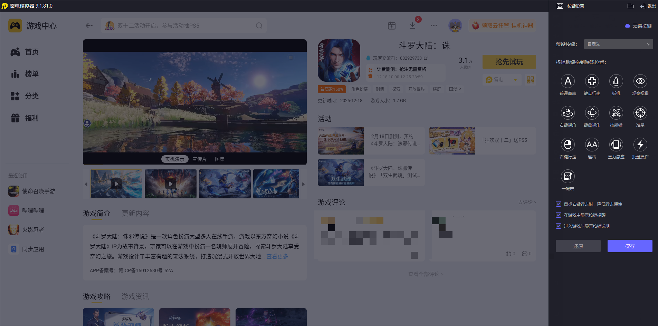Toggle 鼠标右键行走时，降低行走惯性 checkbox
Viewport: 658px width, 326px height.
pos(559,204)
